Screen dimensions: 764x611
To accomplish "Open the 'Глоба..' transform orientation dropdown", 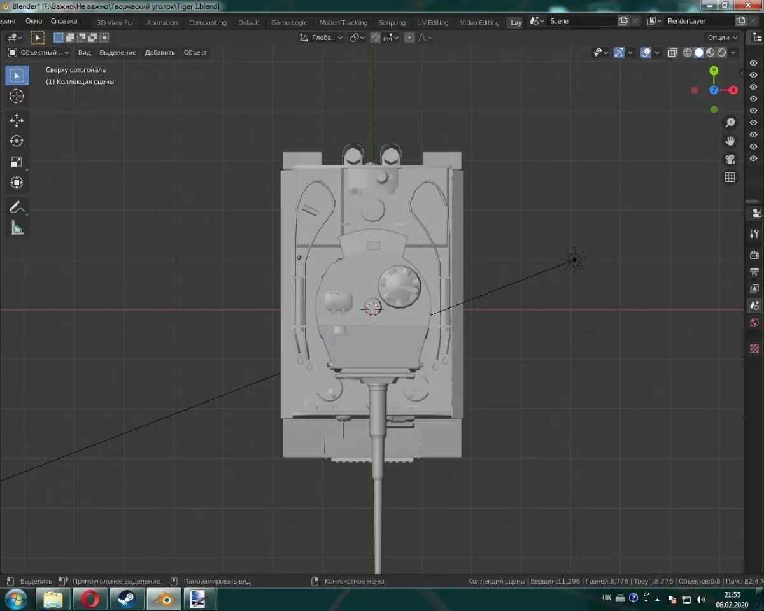I will tap(322, 38).
